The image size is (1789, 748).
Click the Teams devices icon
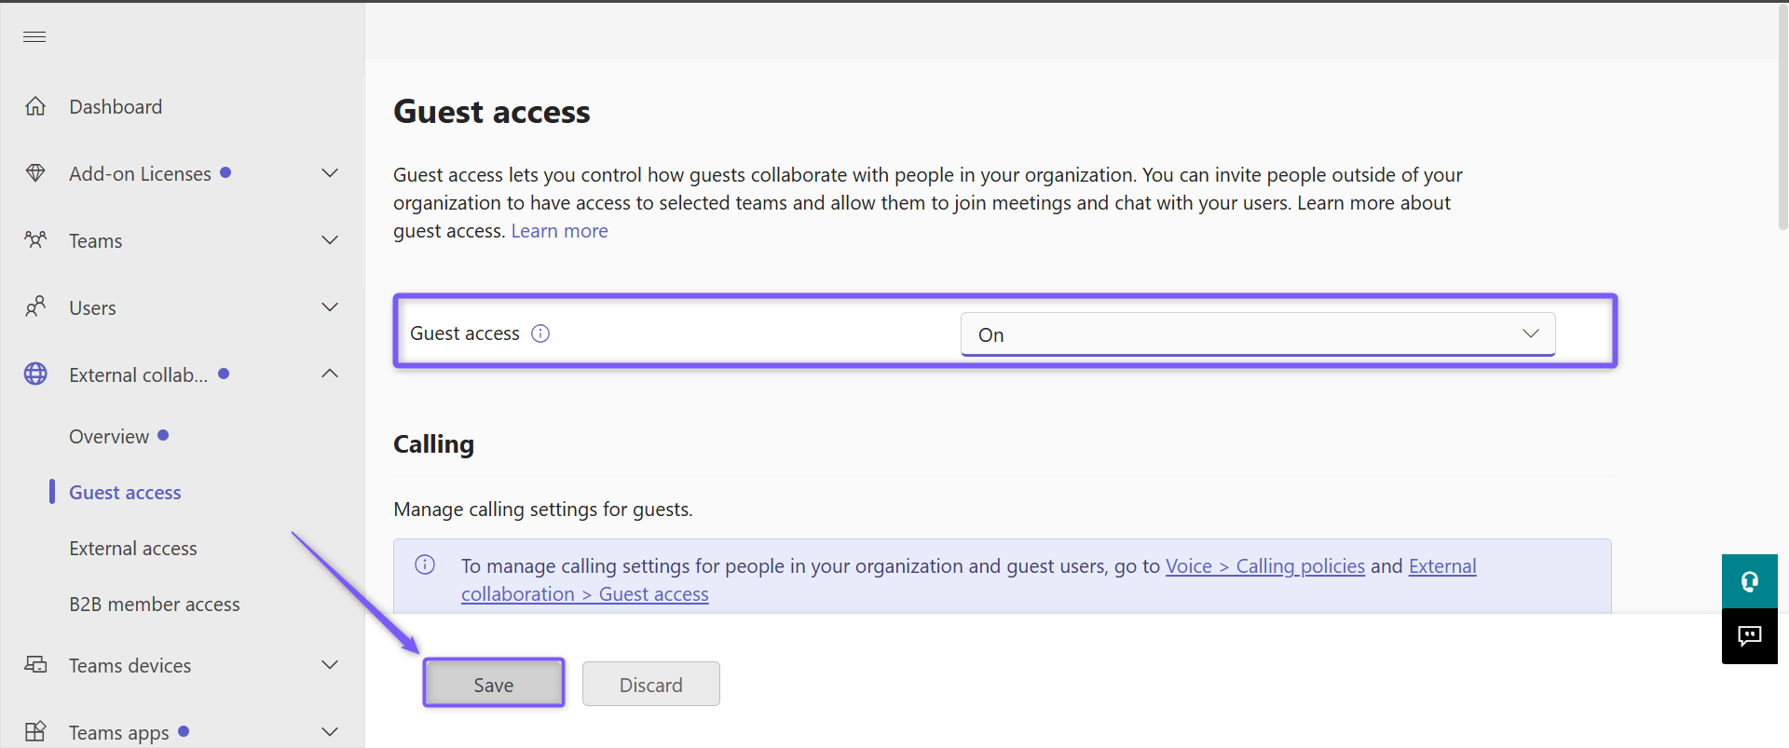pos(35,665)
